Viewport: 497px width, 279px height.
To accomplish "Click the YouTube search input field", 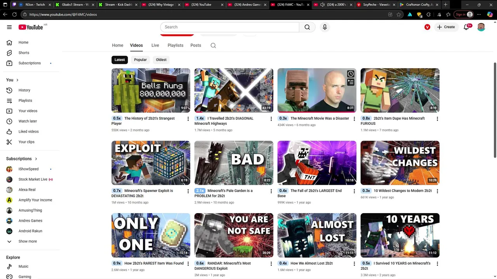I will click(229, 27).
